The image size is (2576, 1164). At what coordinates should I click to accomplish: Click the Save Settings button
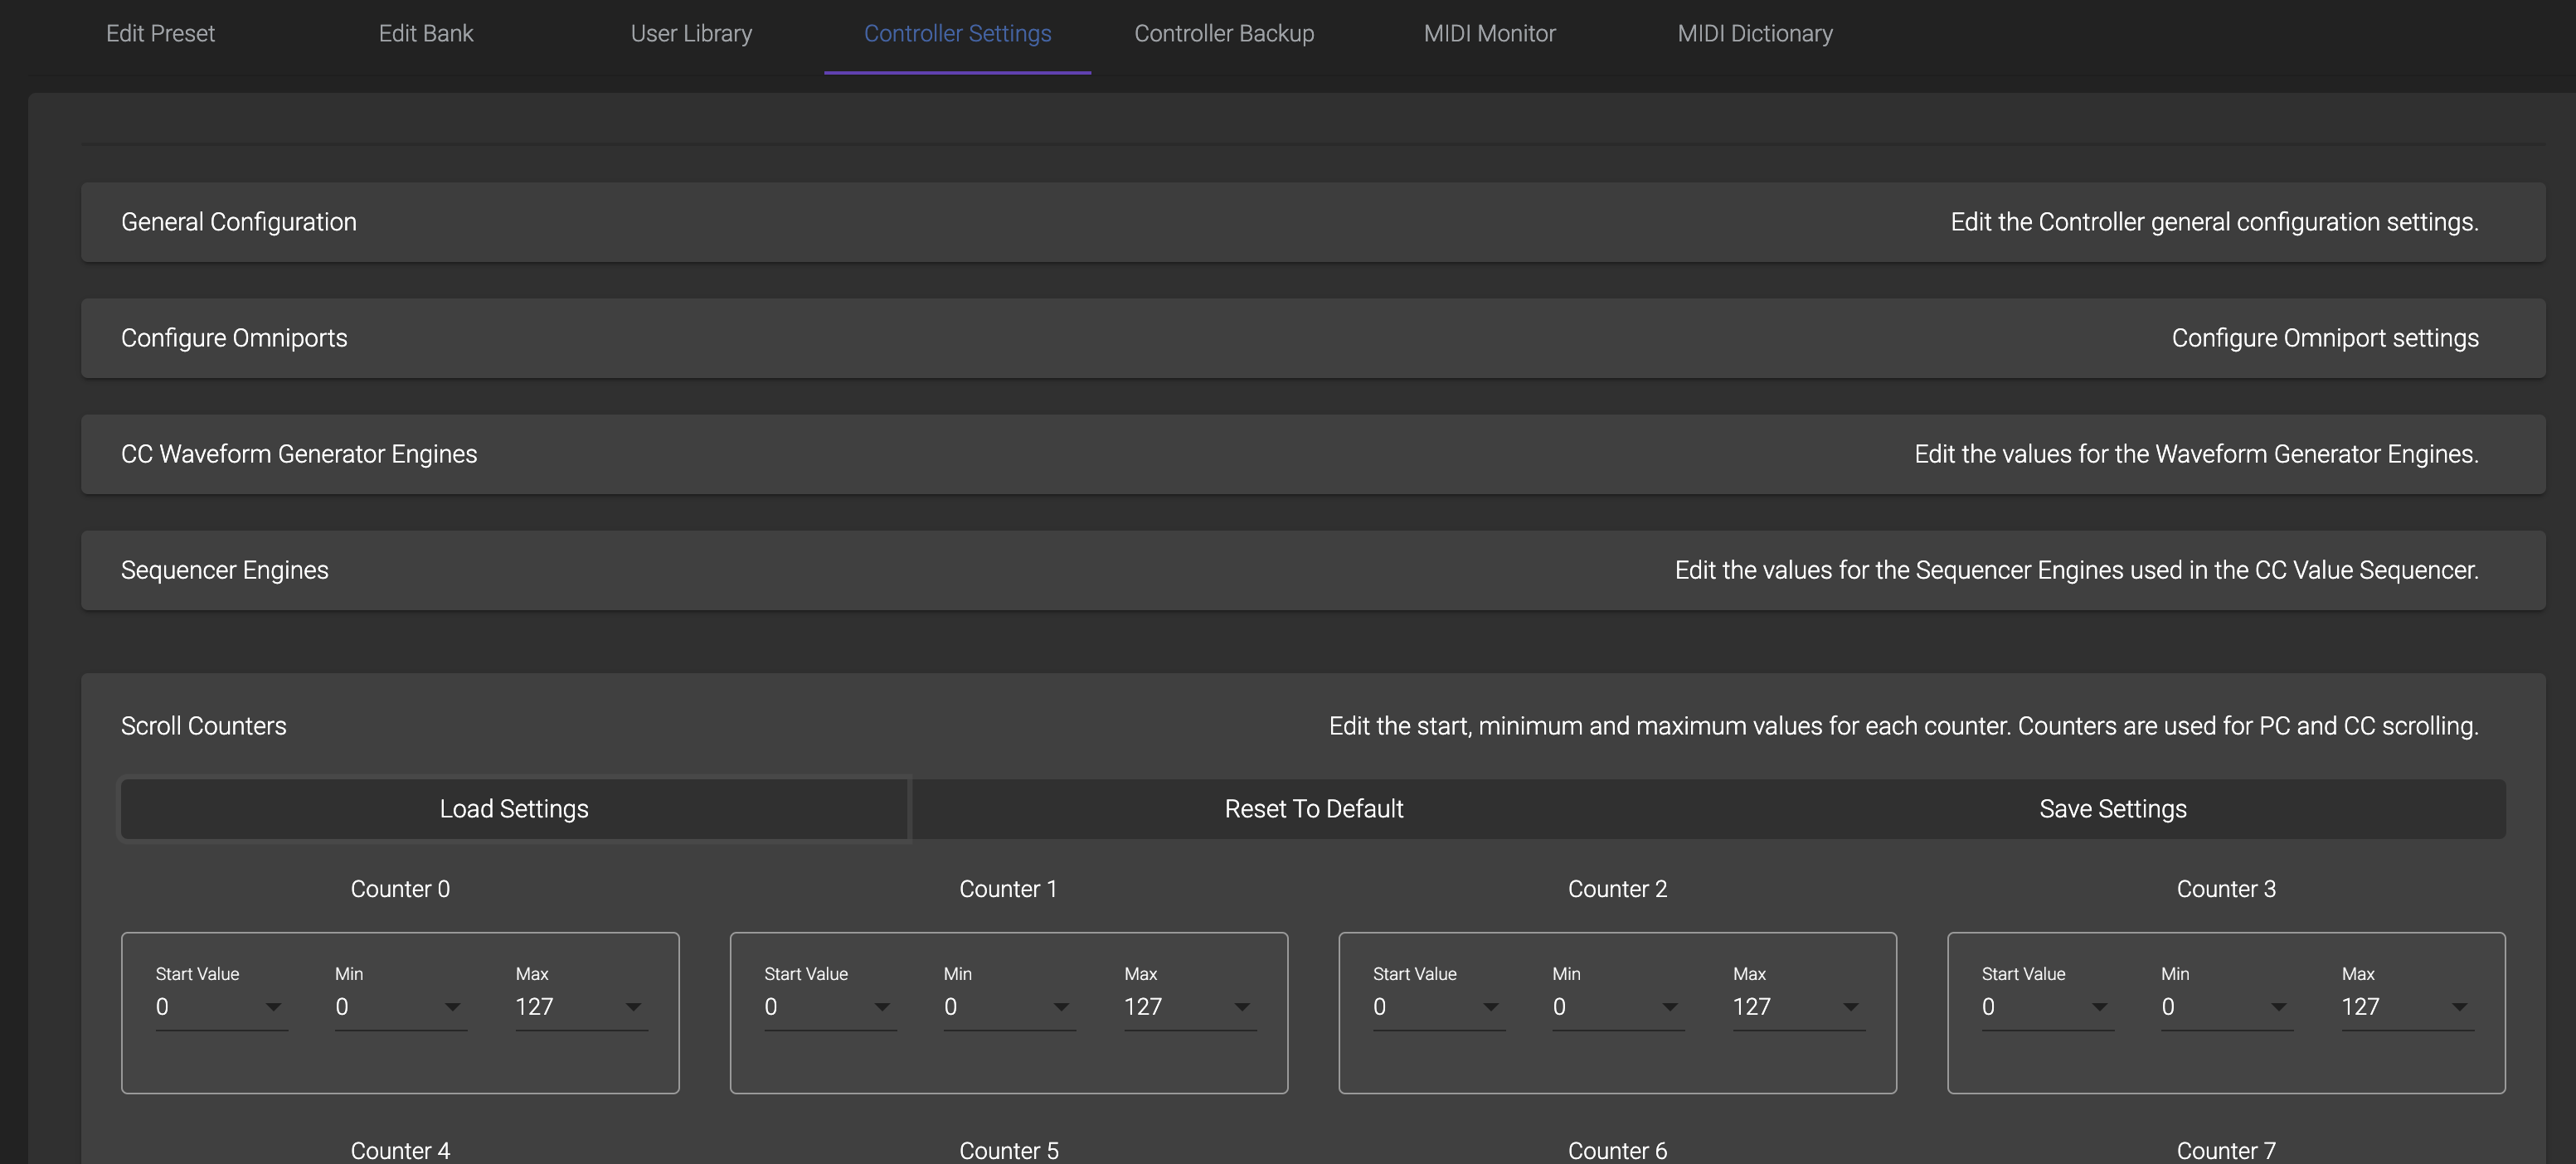point(2112,809)
